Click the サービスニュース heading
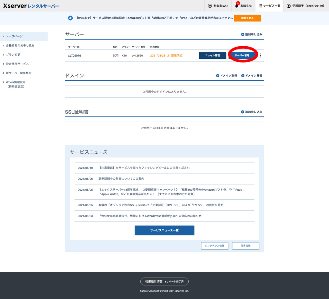Screen dimensions: 329x299 click(x=89, y=152)
